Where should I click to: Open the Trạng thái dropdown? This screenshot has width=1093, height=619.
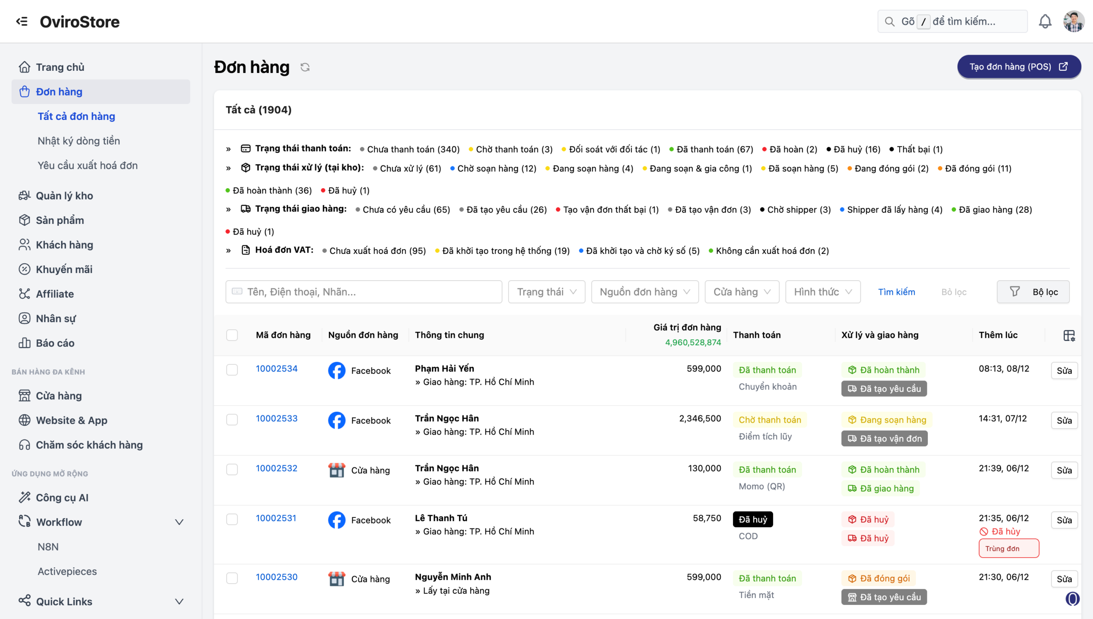(x=546, y=292)
